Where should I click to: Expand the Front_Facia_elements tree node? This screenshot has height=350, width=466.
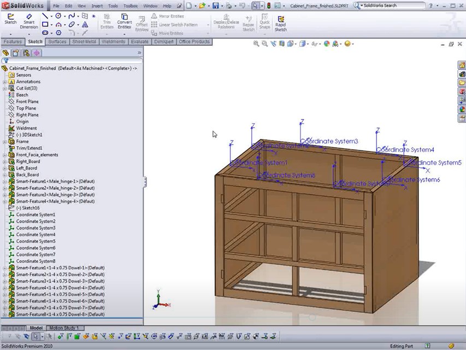4,155
